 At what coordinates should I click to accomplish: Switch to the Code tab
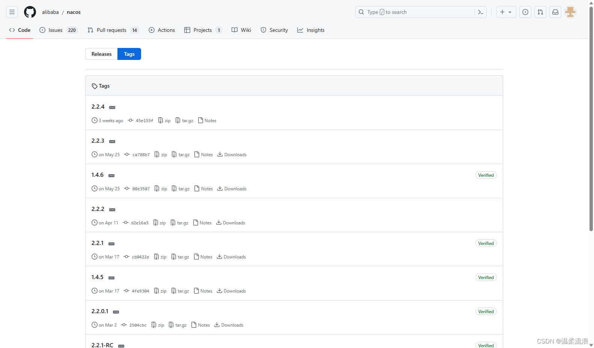tap(20, 30)
